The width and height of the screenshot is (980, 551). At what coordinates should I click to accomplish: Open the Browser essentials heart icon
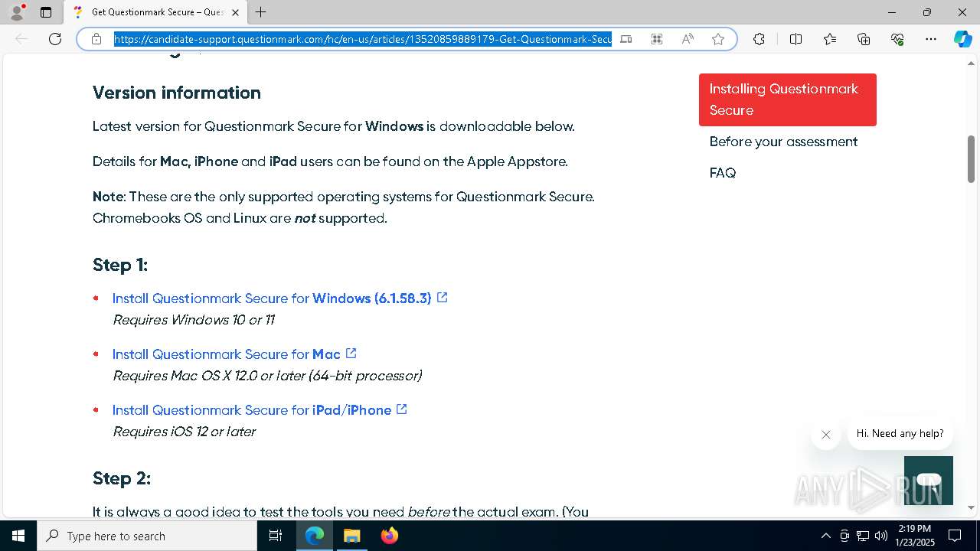point(897,39)
